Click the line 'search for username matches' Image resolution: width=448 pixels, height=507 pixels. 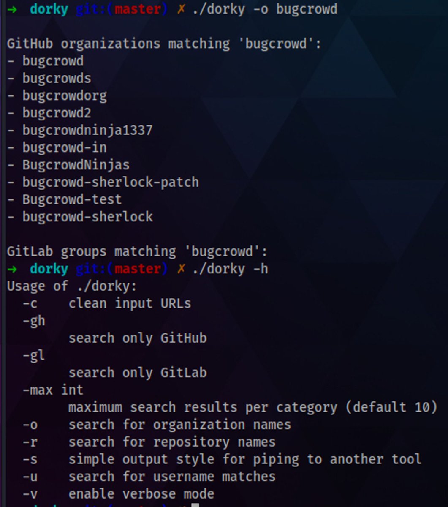(x=172, y=477)
